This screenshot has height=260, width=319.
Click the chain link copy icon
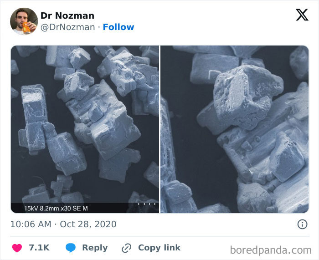pyautogui.click(x=126, y=248)
